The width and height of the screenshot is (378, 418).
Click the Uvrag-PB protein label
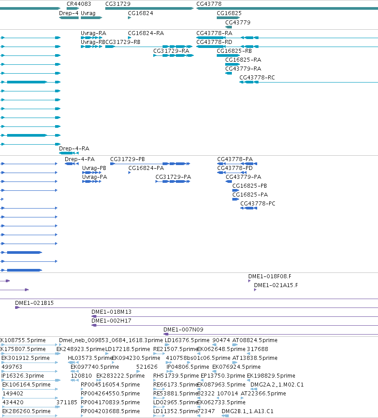click(x=94, y=168)
